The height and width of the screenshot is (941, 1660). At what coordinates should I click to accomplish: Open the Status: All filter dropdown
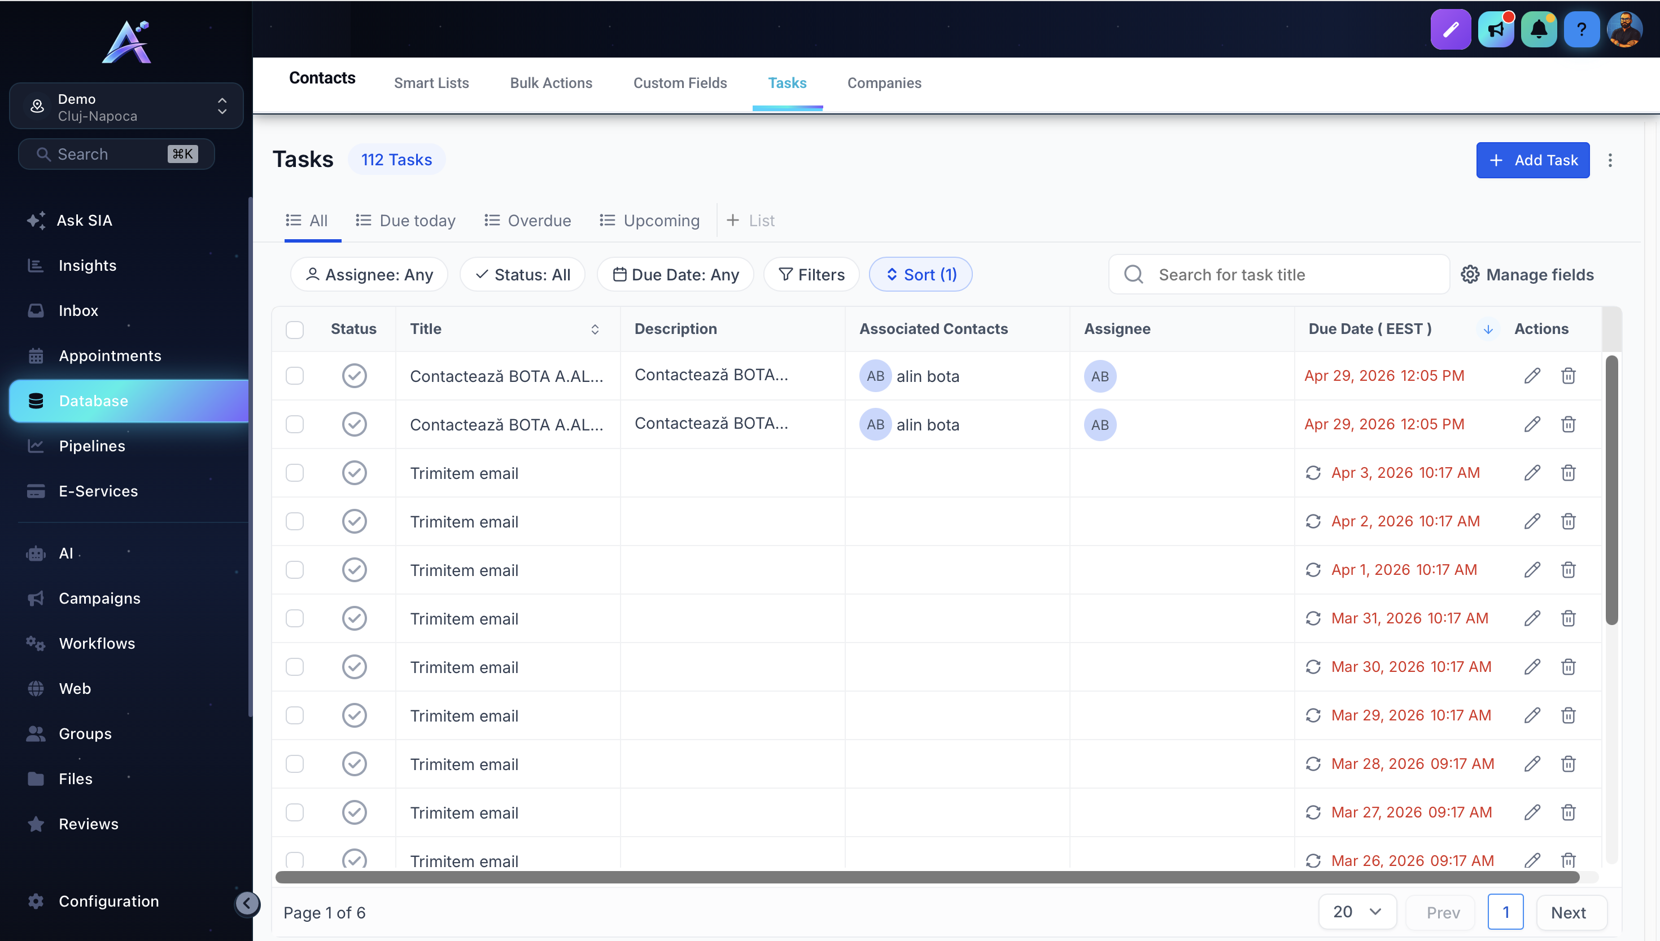(x=522, y=275)
